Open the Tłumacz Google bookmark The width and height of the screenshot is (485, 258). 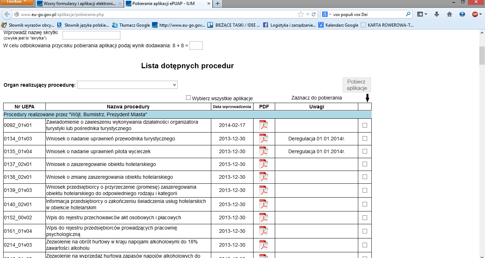(x=131, y=25)
